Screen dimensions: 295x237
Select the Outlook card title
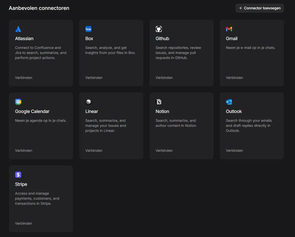(x=234, y=111)
